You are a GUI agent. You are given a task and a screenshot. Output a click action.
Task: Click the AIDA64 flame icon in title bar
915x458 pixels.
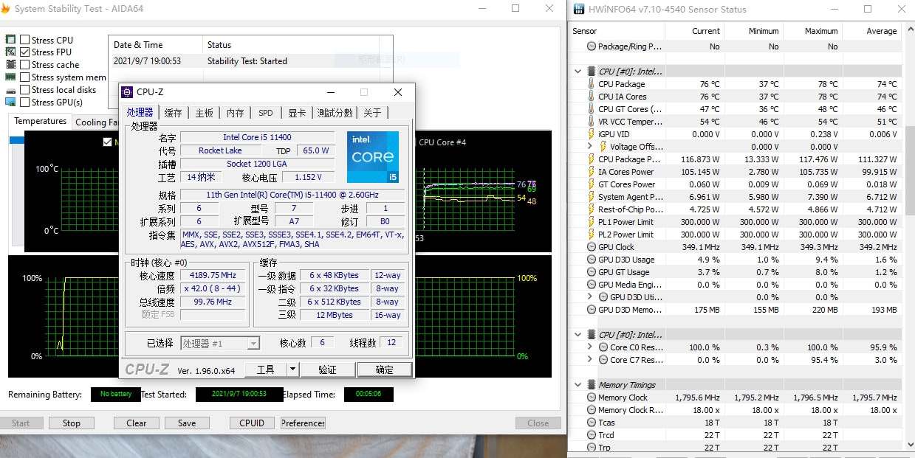click(x=7, y=9)
